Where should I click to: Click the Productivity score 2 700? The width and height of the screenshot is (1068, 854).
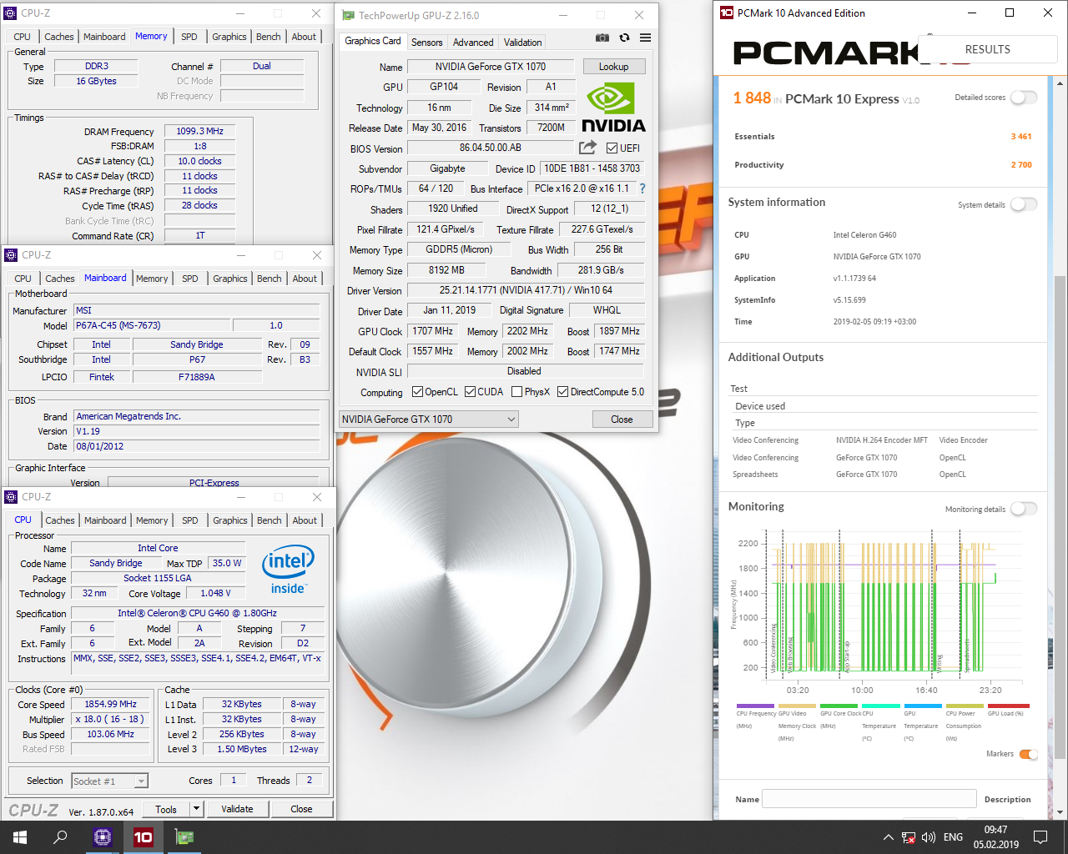1021,165
